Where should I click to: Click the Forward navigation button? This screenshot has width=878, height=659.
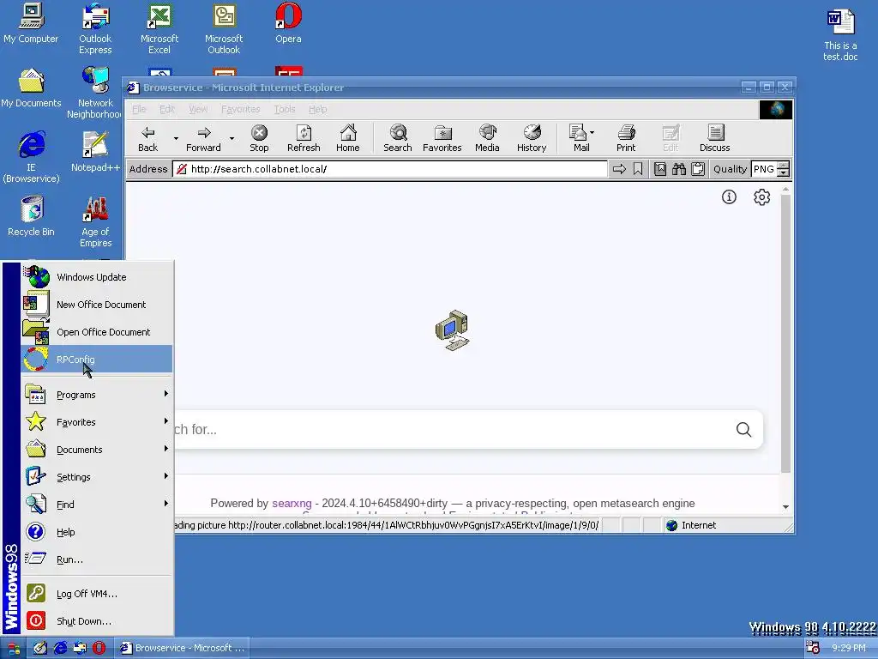coord(203,138)
